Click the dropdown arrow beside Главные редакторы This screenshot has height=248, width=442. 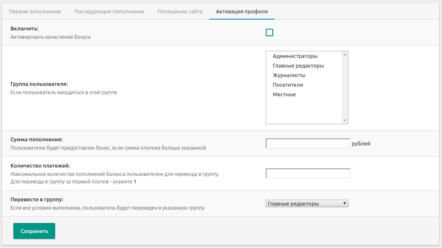tap(344, 203)
